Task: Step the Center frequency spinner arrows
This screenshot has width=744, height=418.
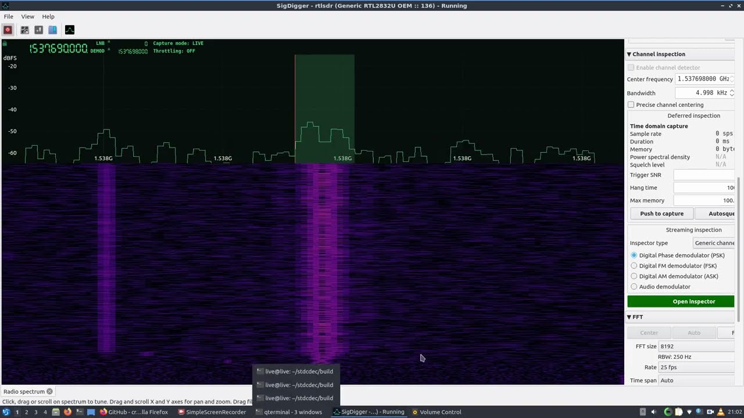Action: 732,79
